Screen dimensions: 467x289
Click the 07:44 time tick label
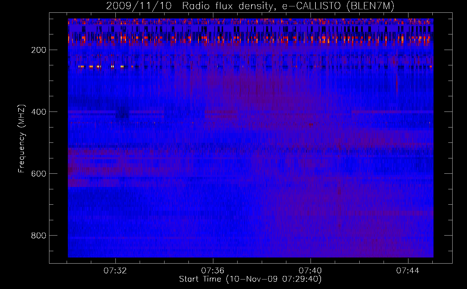click(408, 271)
